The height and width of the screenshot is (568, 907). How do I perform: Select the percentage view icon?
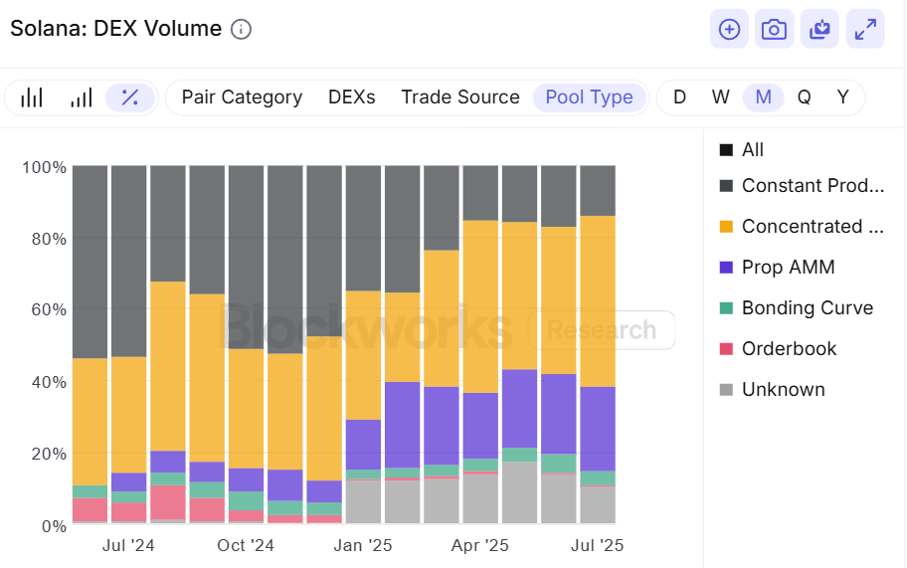coord(129,97)
